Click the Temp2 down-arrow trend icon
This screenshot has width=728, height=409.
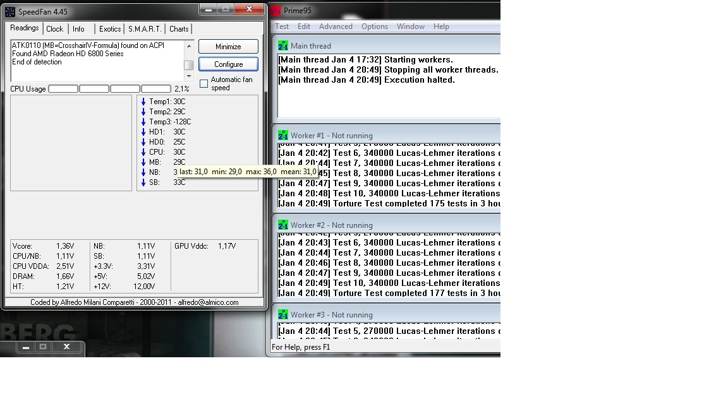(x=143, y=112)
